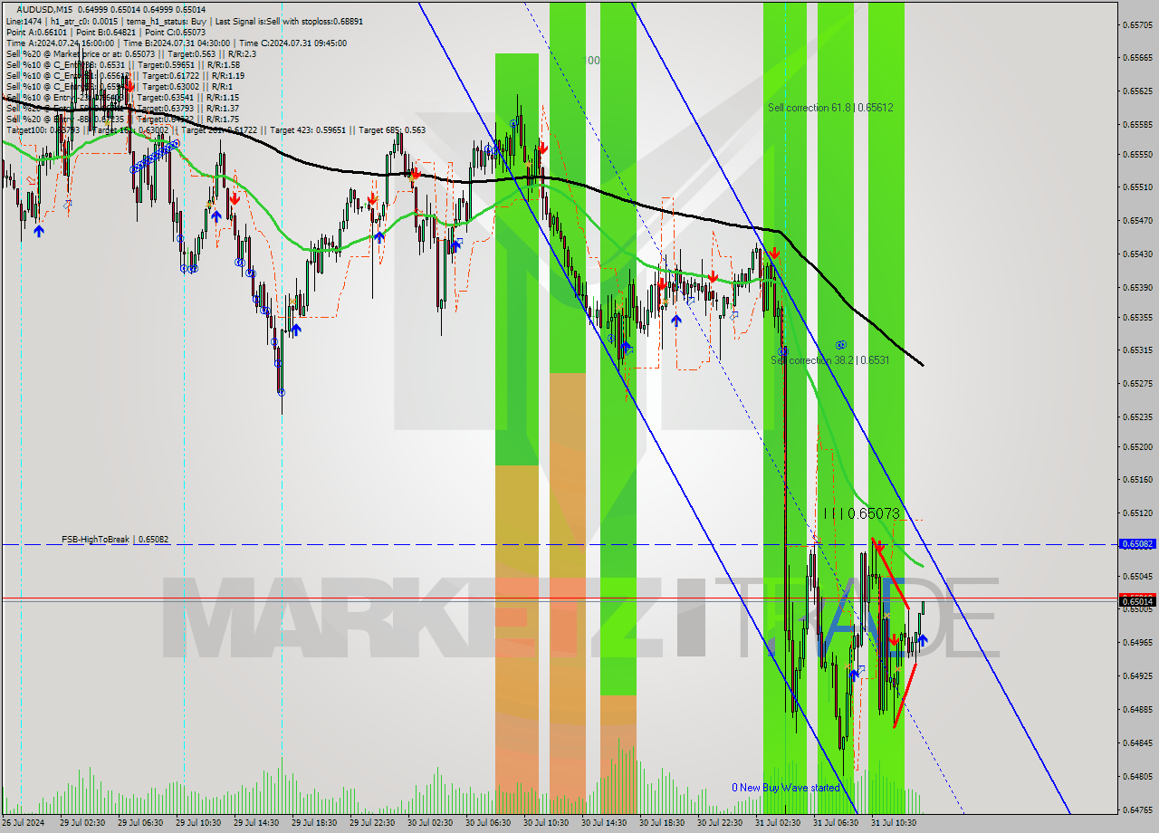This screenshot has width=1159, height=833.
Task: Click the 0.65275 price axis label
Action: pos(1138,384)
